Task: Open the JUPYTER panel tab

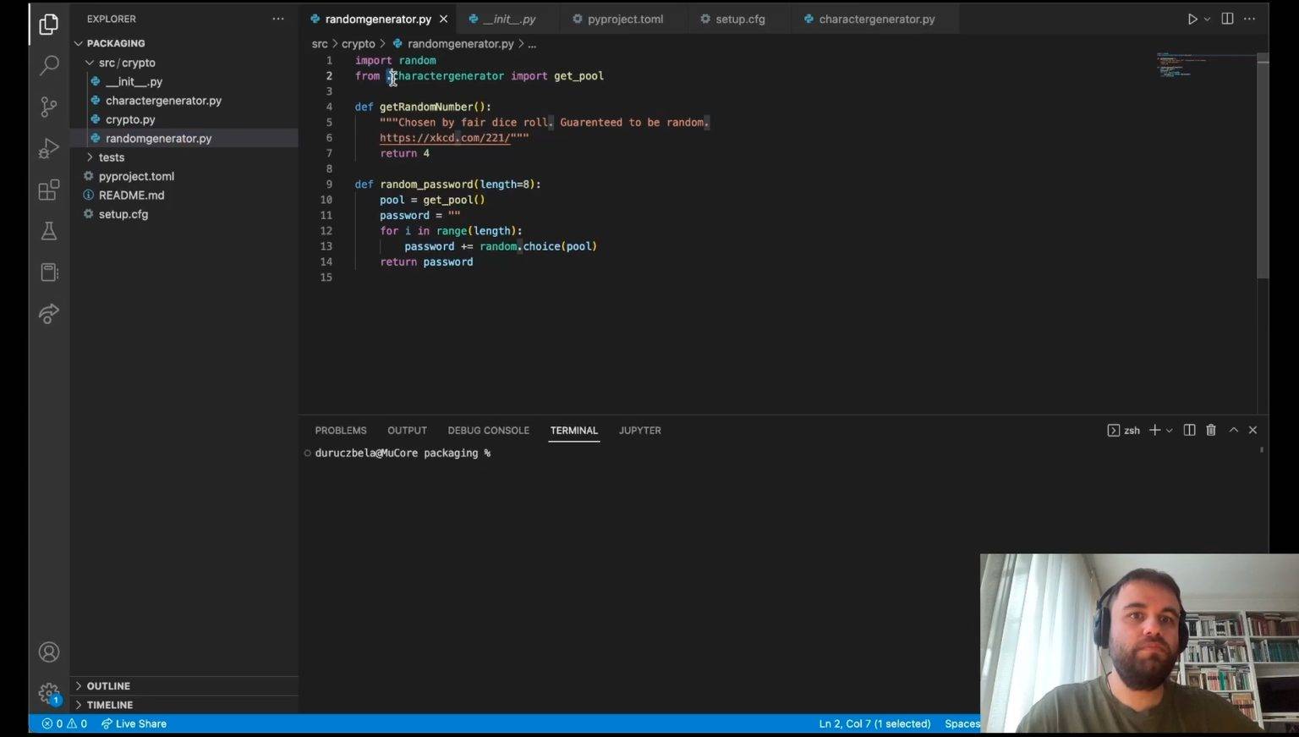Action: point(639,430)
